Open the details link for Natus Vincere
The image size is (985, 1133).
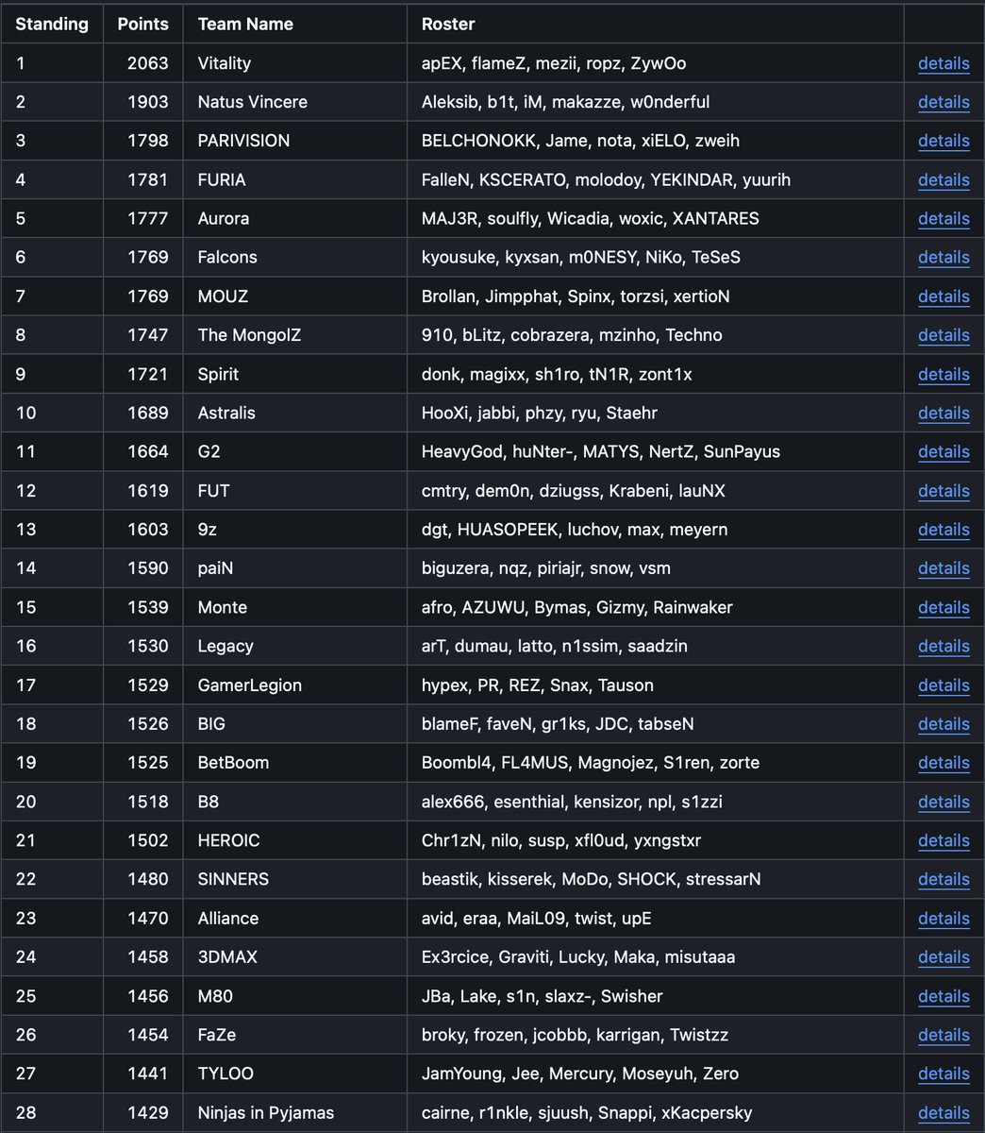[x=943, y=102]
